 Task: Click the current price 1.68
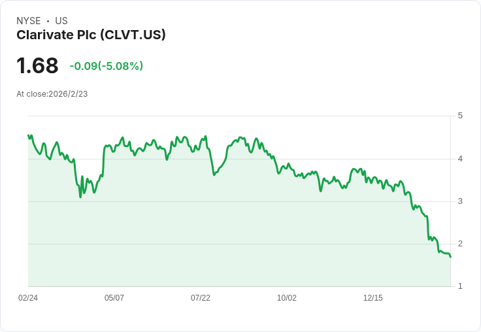tap(37, 65)
